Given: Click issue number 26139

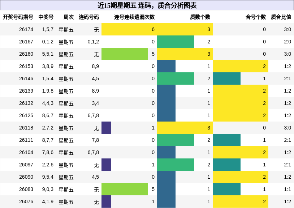Looking at the screenshot, I should coord(26,91).
